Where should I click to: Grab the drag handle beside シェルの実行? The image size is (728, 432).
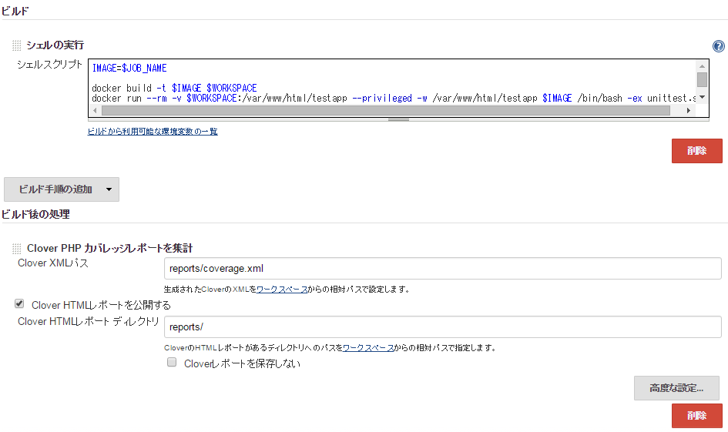pyautogui.click(x=17, y=45)
